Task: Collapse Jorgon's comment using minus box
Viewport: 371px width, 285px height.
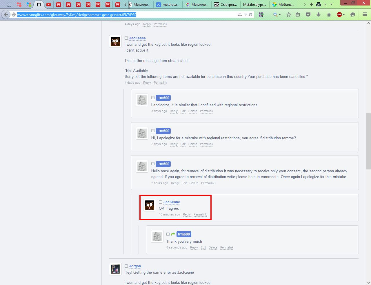Action: tap(126, 266)
